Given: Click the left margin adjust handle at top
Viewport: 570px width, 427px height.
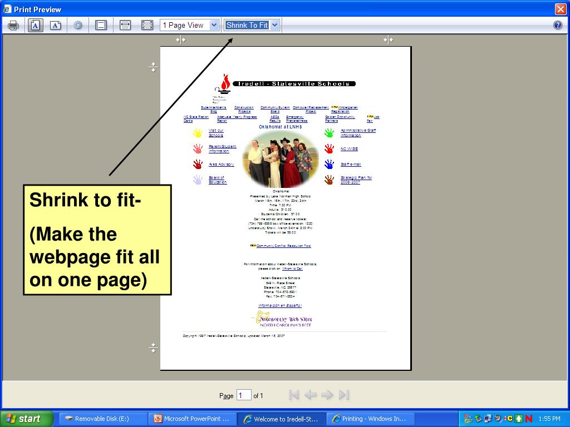Looking at the screenshot, I should click(x=181, y=40).
